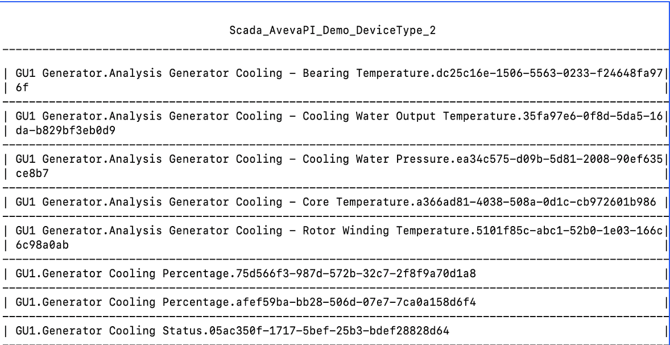Click the Scada_AvevaPI_Demo_DeviceType_2 table title

[332, 31]
